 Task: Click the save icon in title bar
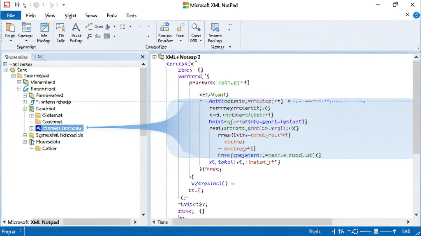(x=17, y=5)
